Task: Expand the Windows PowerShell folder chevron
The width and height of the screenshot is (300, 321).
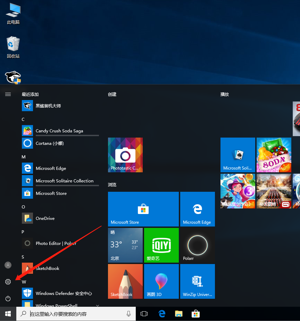Action: pyautogui.click(x=98, y=305)
